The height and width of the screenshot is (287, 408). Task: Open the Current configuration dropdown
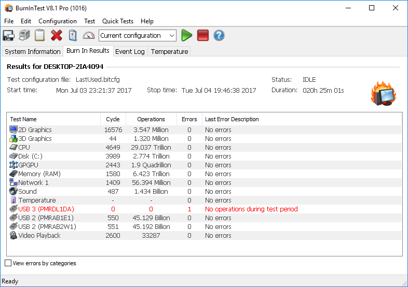tap(138, 36)
